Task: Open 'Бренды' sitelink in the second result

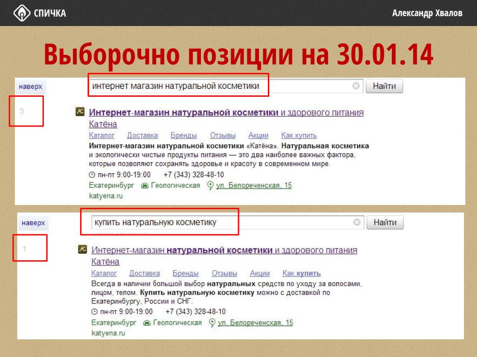Action: tap(185, 273)
